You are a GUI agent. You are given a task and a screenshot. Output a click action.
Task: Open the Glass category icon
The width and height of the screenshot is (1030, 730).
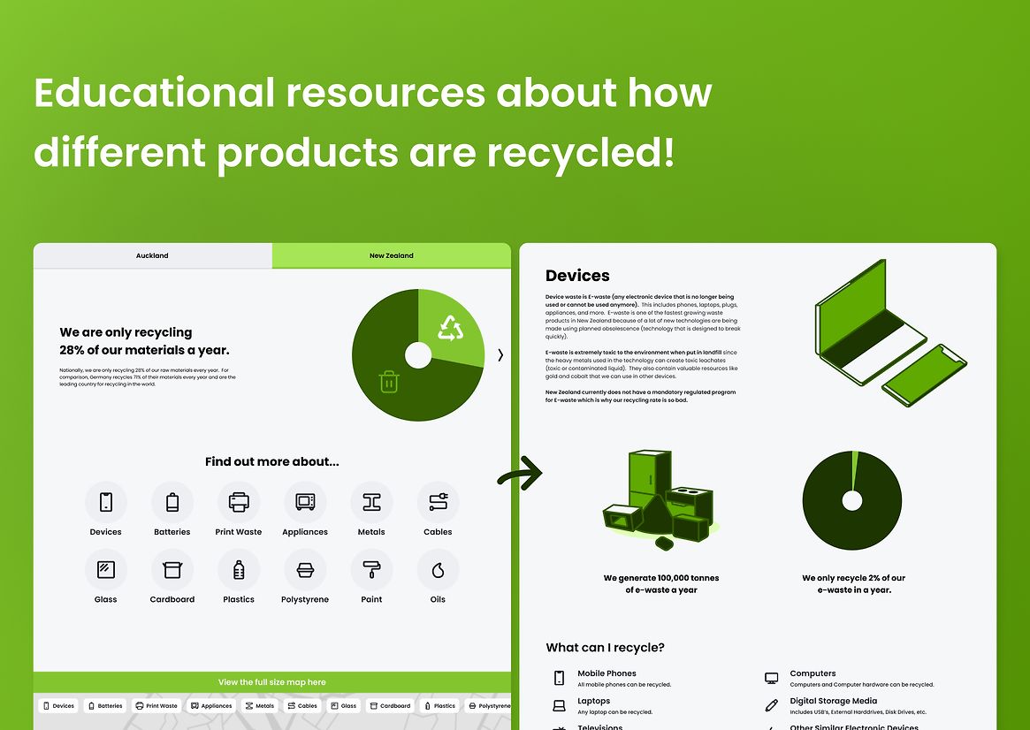106,570
